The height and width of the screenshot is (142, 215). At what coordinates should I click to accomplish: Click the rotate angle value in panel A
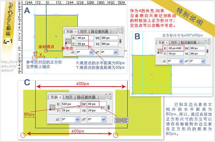tap(83, 52)
